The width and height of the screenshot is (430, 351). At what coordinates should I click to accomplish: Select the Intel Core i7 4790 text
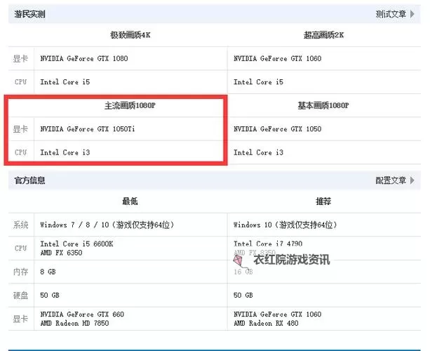[x=268, y=244]
